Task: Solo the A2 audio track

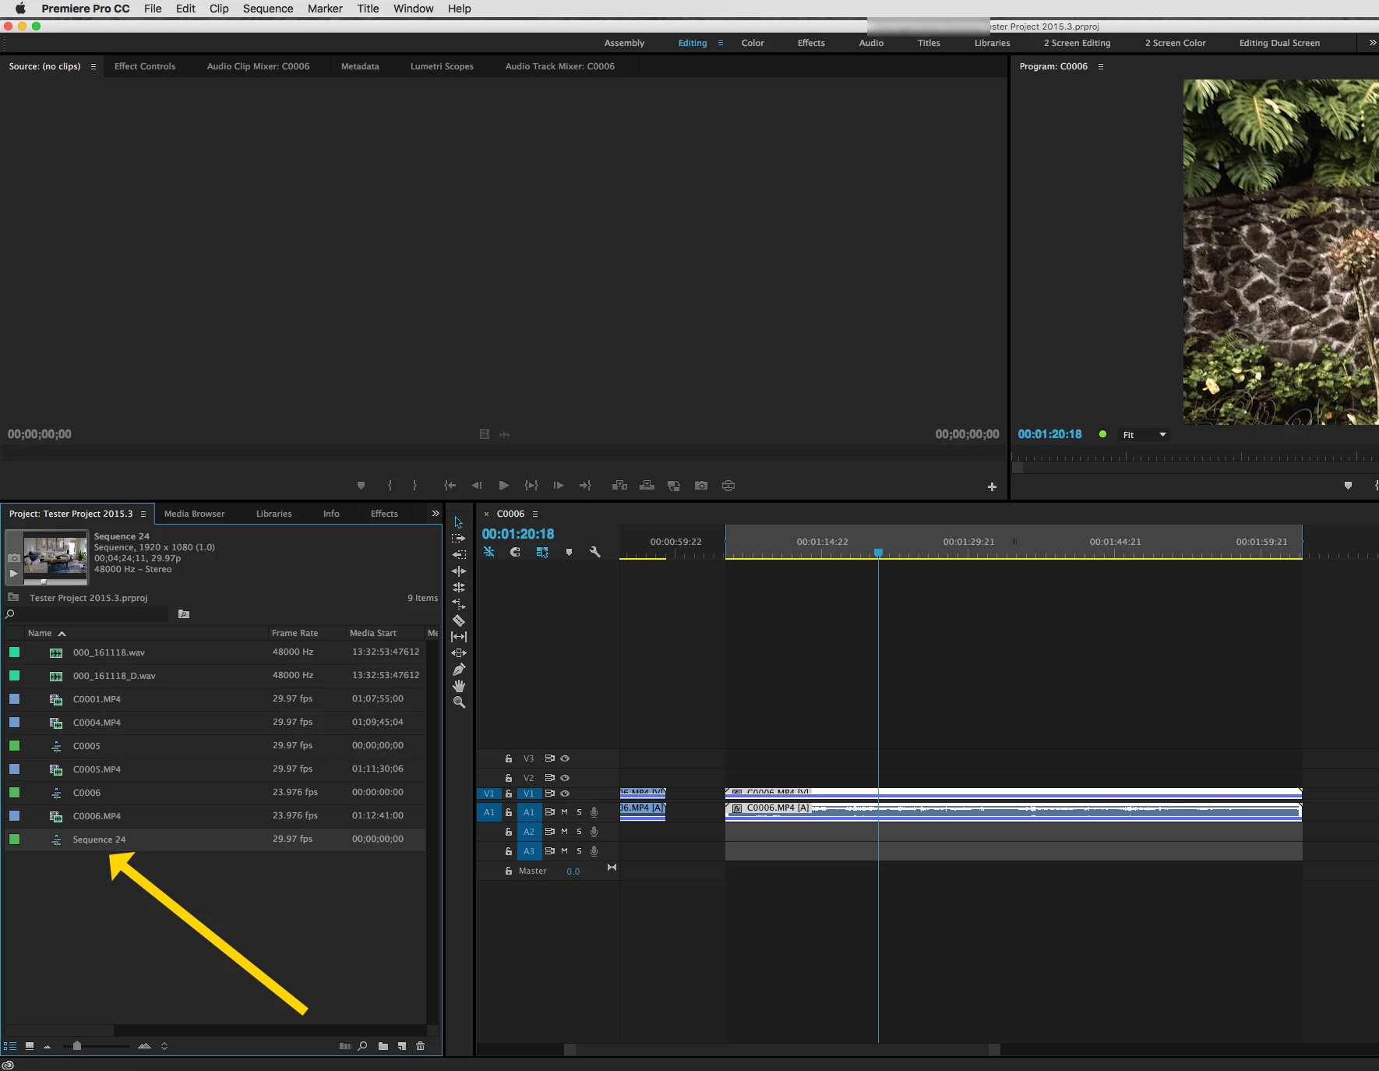Action: click(579, 832)
